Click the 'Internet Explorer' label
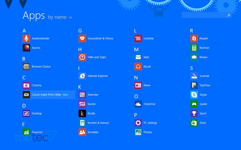 pos(98,76)
